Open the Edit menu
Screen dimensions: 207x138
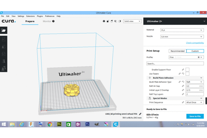point(8,16)
